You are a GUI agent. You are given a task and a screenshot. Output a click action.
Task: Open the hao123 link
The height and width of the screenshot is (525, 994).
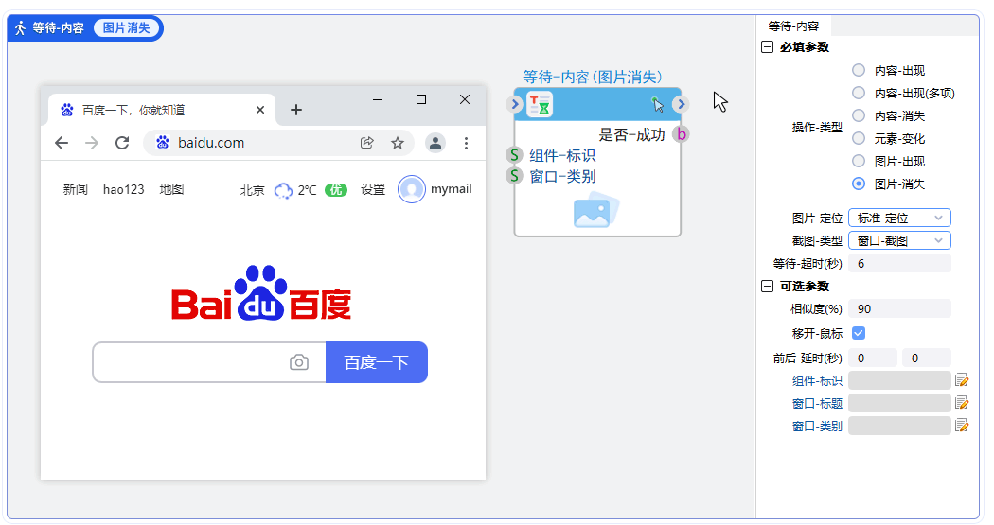point(124,189)
